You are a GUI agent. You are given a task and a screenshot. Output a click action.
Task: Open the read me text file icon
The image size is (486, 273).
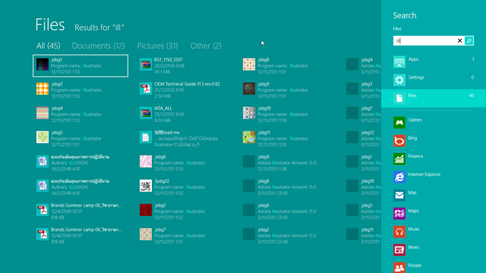click(x=146, y=138)
